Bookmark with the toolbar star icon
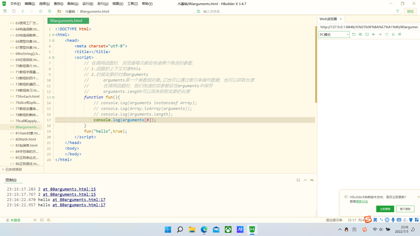Image resolution: width=420 pixels, height=236 pixels. coord(41,11)
